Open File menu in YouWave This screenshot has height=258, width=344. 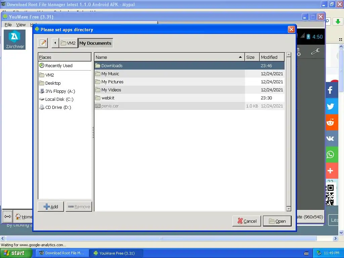pos(8,25)
